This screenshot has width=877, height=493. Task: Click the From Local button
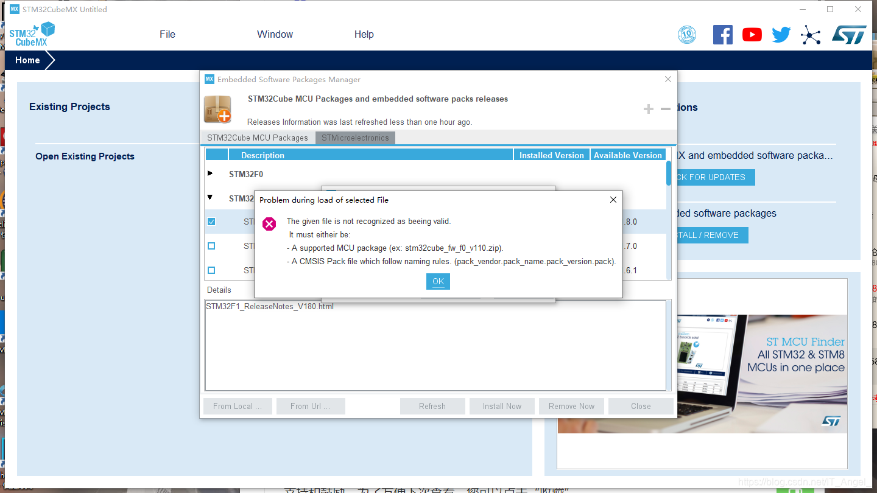tap(238, 406)
